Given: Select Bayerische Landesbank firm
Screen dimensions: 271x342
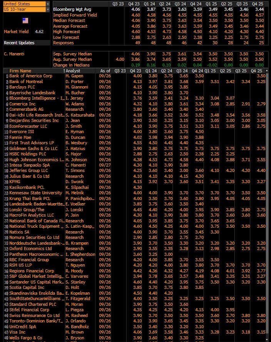Looking at the screenshot, I should point(32,93).
